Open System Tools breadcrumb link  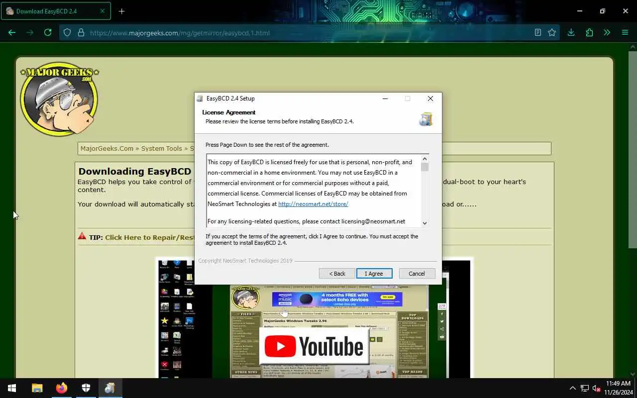pos(161,148)
